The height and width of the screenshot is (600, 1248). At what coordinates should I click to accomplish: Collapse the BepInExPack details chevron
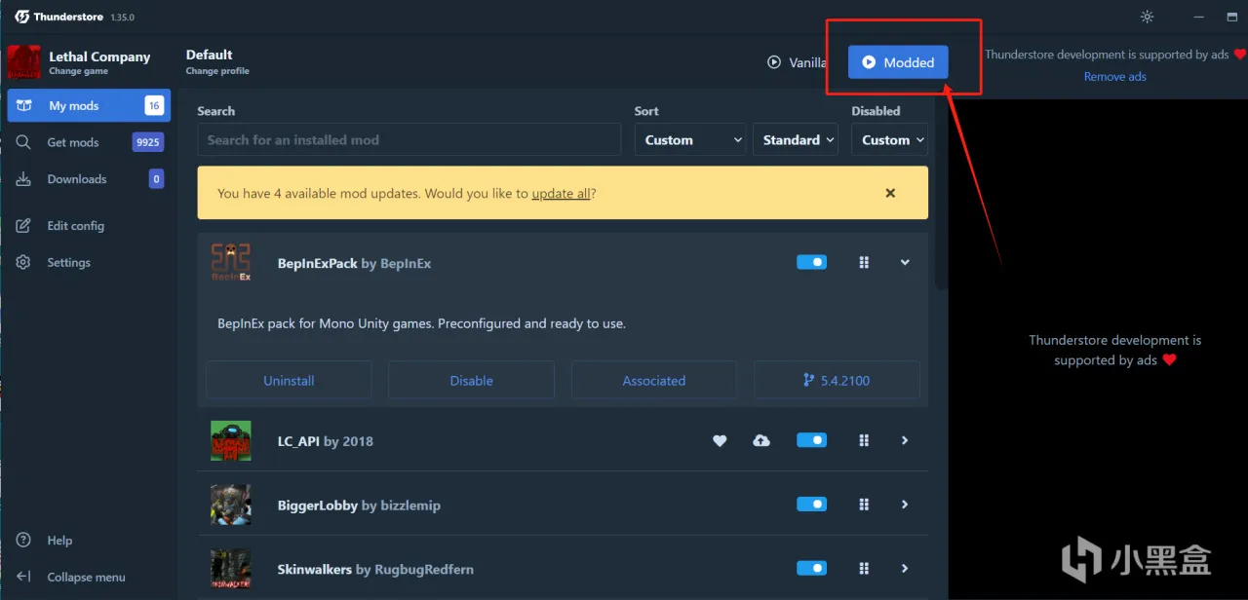[x=905, y=263]
